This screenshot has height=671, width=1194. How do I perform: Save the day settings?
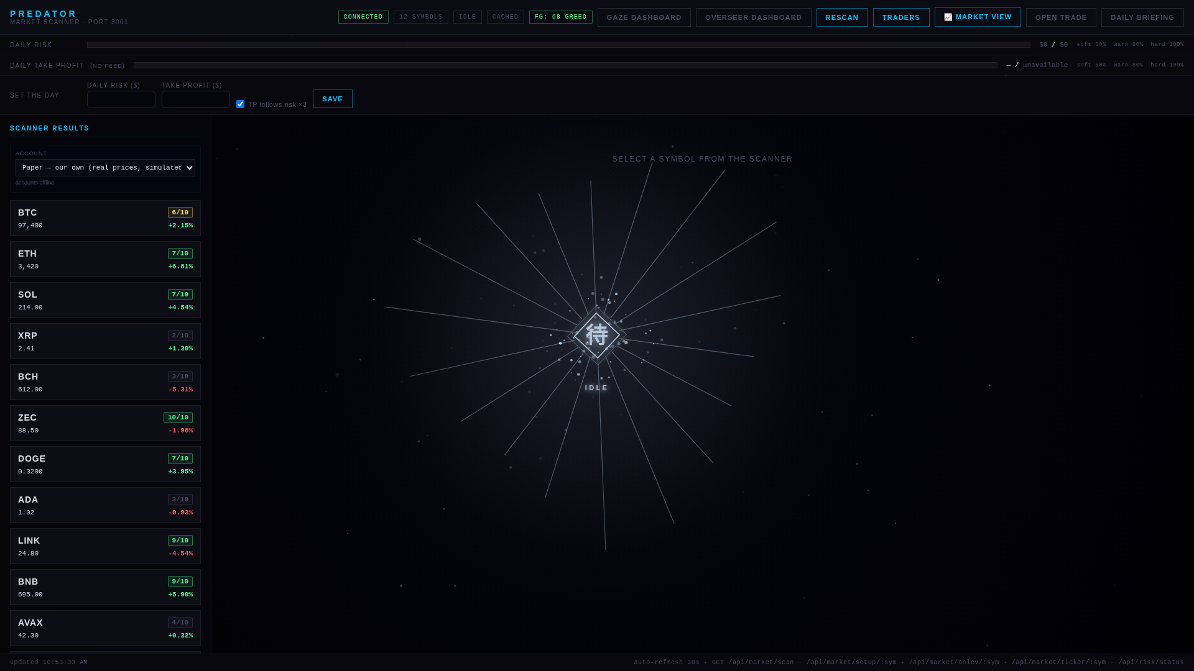(333, 99)
